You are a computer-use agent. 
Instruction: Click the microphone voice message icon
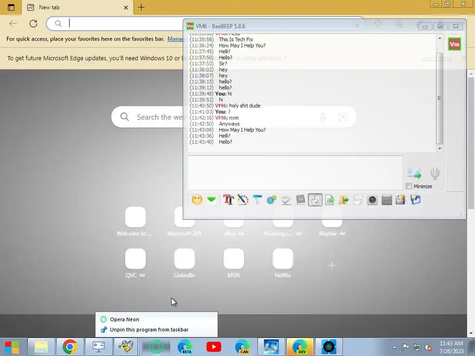click(x=435, y=173)
